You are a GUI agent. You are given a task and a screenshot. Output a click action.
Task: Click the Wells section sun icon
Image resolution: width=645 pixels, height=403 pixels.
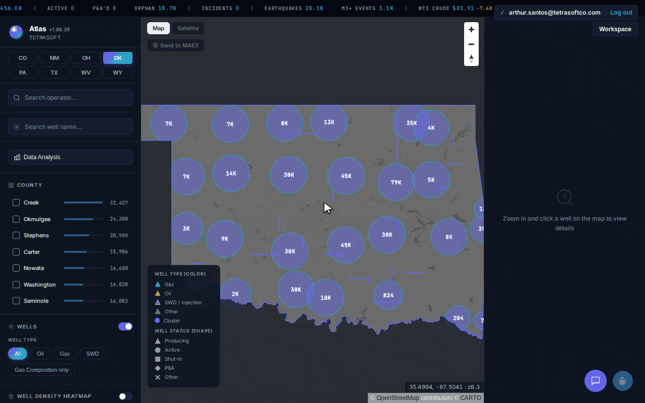pyautogui.click(x=11, y=326)
